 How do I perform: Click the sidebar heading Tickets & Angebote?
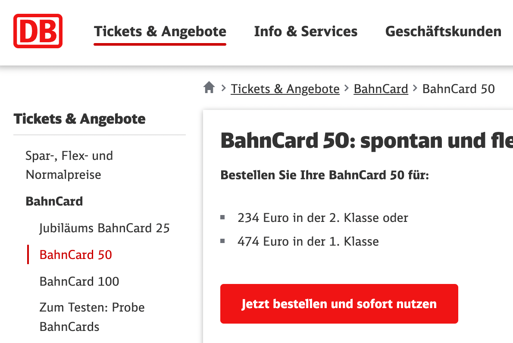point(80,119)
